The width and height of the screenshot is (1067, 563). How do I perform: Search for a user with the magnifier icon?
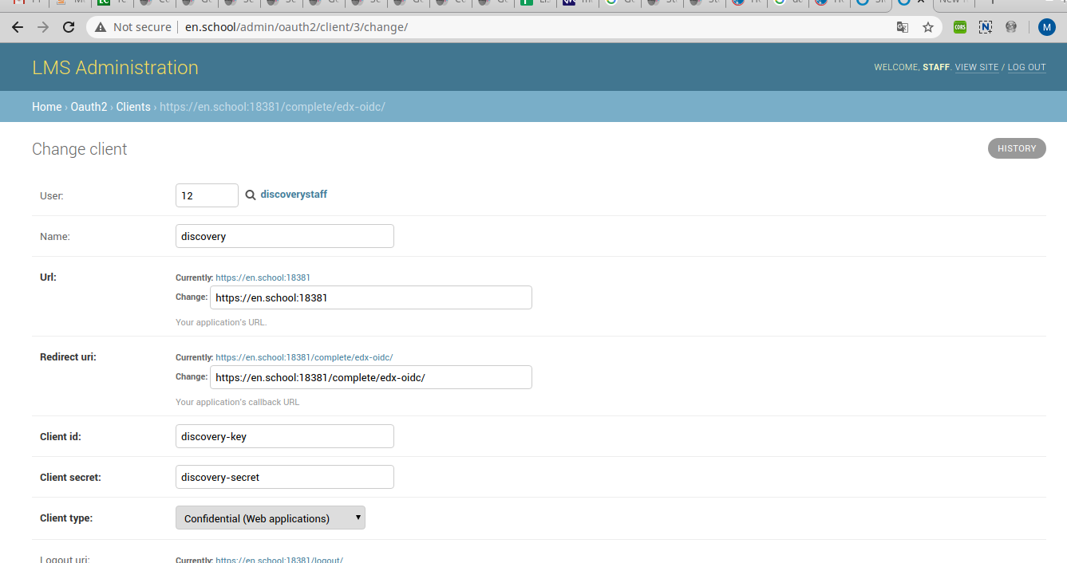[x=250, y=194]
